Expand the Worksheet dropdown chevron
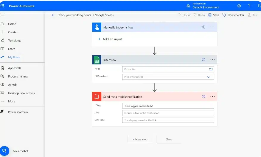 tap(209, 77)
